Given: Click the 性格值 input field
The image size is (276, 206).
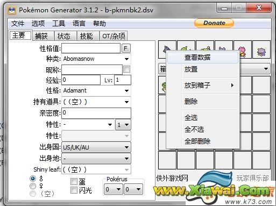Looking at the screenshot, I should click(91, 48).
